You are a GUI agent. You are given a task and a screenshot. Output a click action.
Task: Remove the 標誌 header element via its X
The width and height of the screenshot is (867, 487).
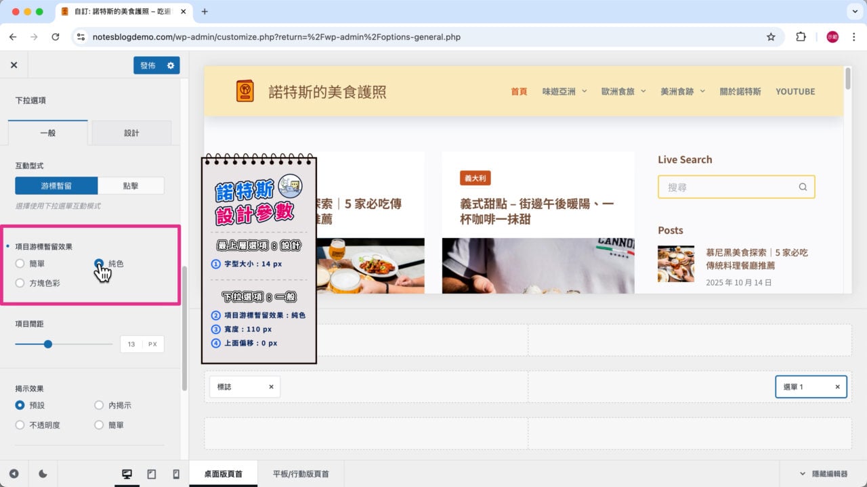[271, 386]
